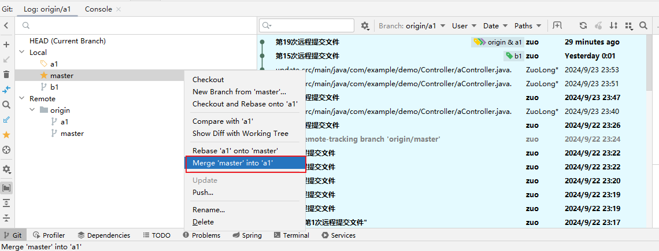This screenshot has height=251, width=659.
Task: Switch to the Console tab
Action: pos(99,9)
